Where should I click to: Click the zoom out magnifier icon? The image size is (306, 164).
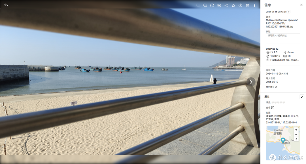[x=198, y=5]
